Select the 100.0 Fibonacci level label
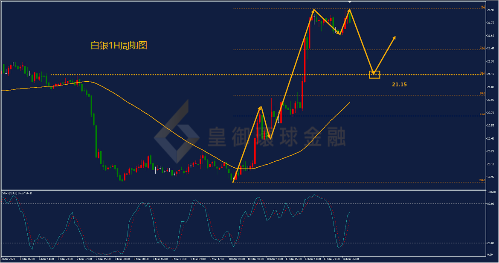Image resolution: width=499 pixels, height=263 pixels. click(482, 180)
